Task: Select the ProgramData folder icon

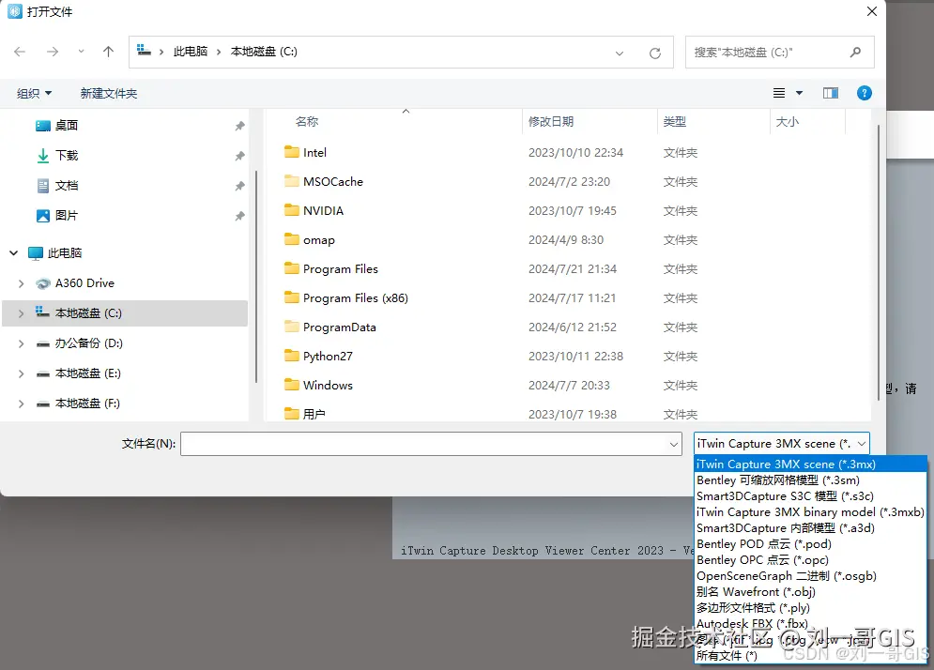Action: coord(291,327)
